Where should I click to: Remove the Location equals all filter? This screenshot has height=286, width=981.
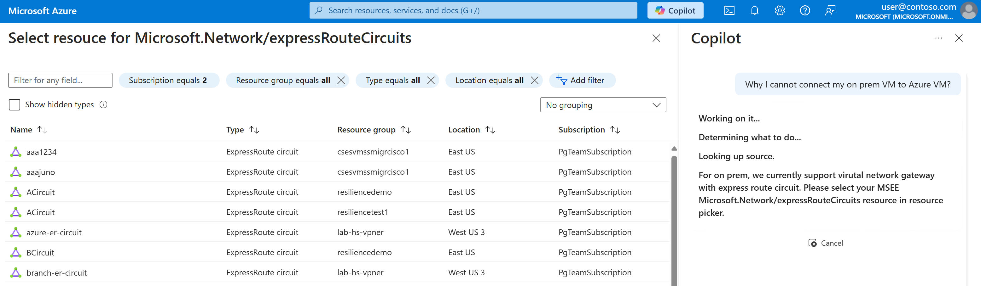[534, 80]
